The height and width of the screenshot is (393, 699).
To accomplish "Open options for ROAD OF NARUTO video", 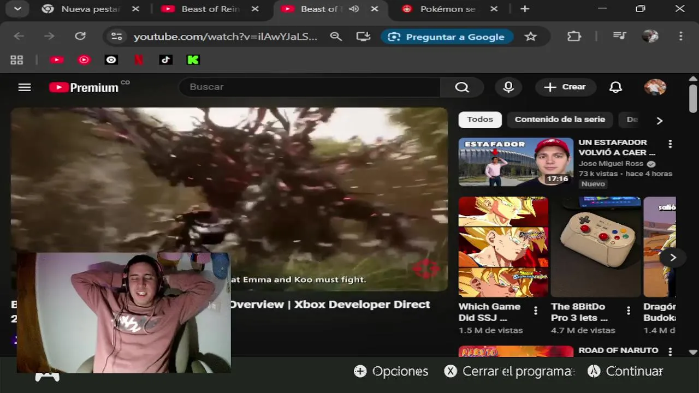I will 670,352.
